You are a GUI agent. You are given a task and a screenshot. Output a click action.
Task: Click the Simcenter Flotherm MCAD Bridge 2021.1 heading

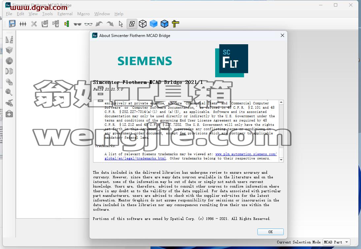tap(148, 82)
